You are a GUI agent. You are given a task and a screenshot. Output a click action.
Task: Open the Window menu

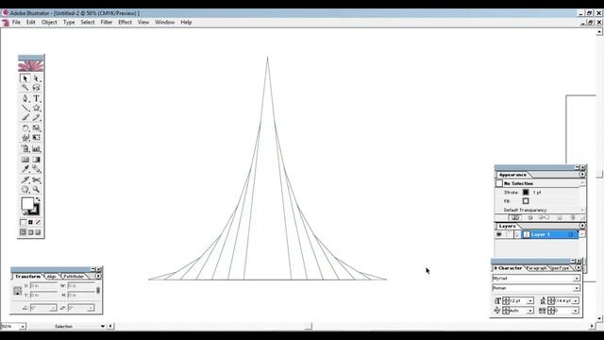165,23
